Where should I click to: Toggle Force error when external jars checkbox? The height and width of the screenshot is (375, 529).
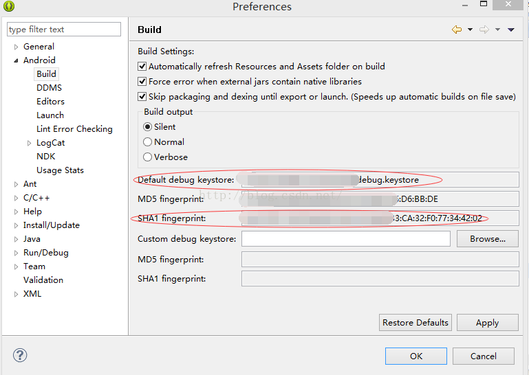pyautogui.click(x=142, y=82)
